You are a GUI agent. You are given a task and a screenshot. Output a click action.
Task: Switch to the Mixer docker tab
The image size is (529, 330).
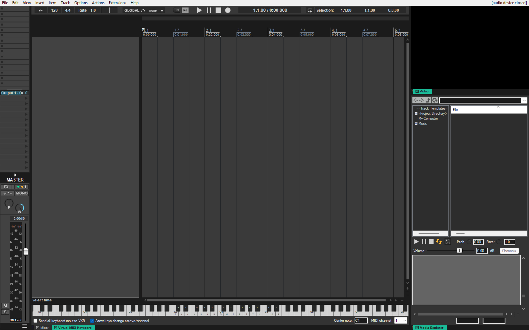pos(42,328)
